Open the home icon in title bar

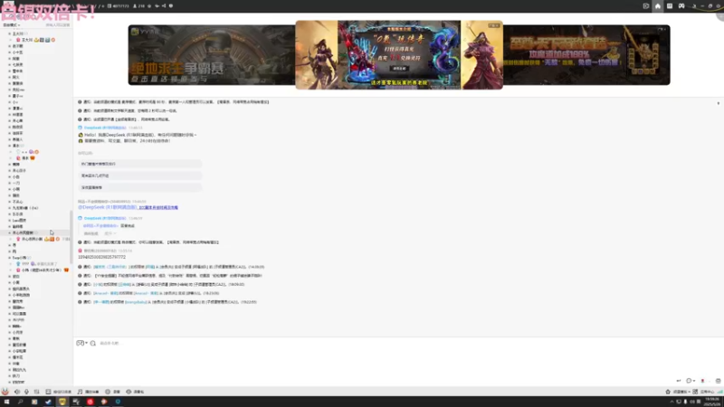pyautogui.click(x=658, y=6)
